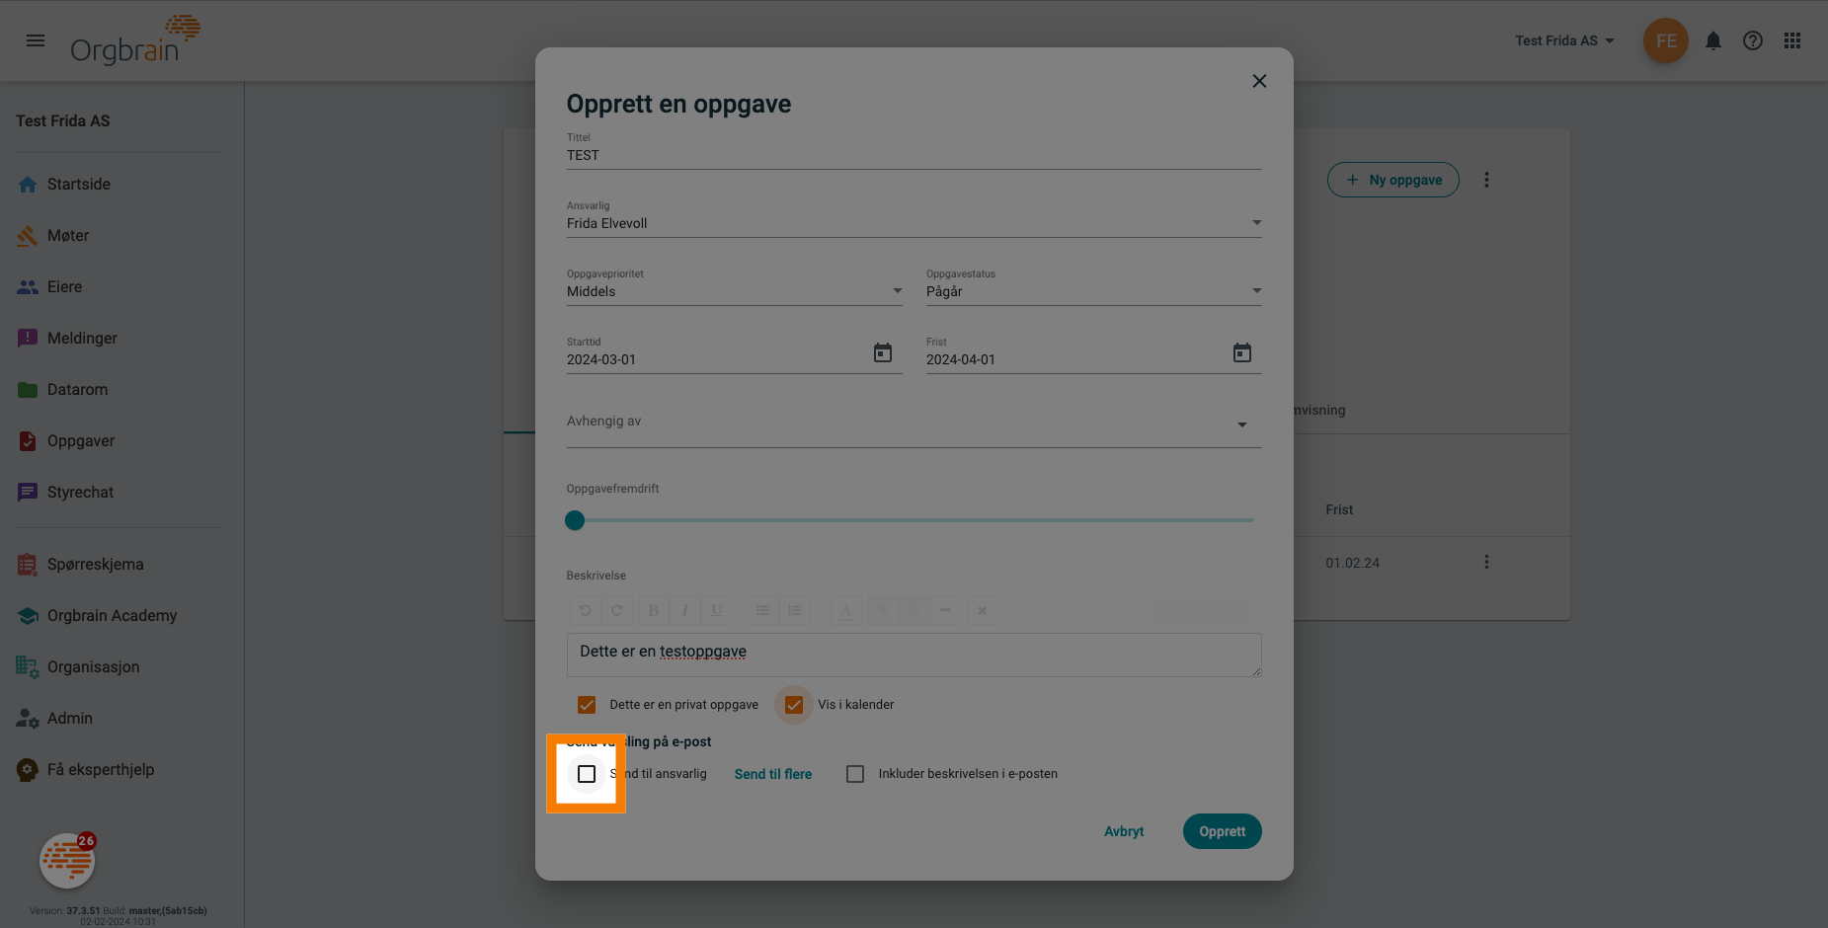Click the undo icon in description toolbar
The width and height of the screenshot is (1828, 928).
pos(585,610)
